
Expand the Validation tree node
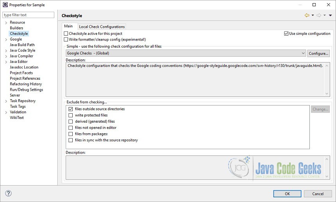pos(6,112)
